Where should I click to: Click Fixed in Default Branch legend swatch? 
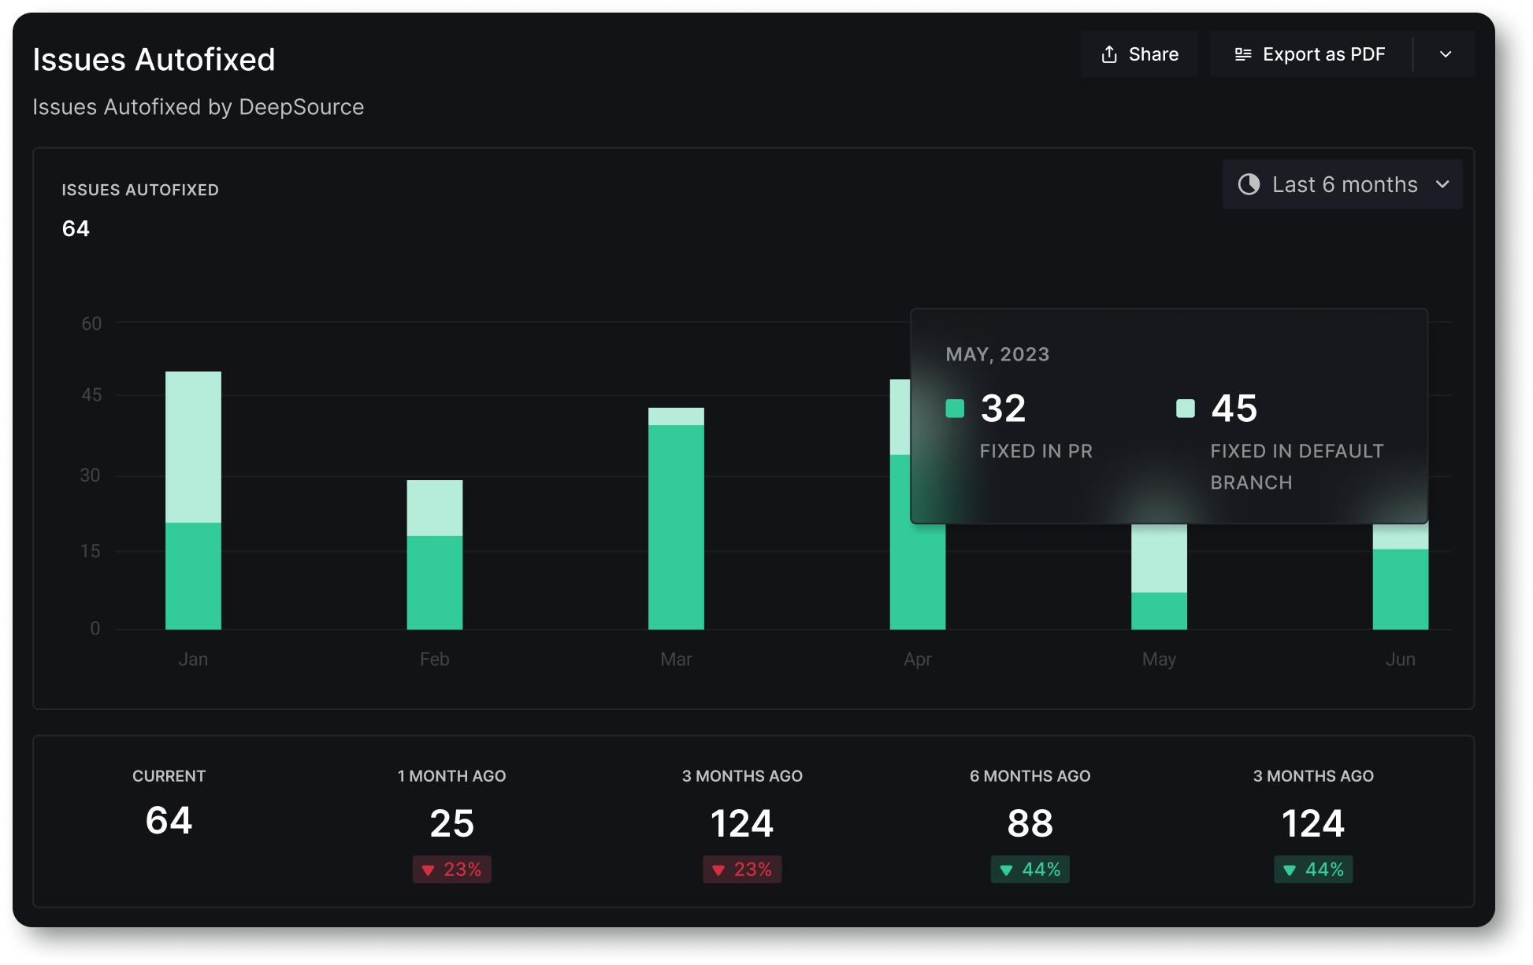pos(1186,409)
